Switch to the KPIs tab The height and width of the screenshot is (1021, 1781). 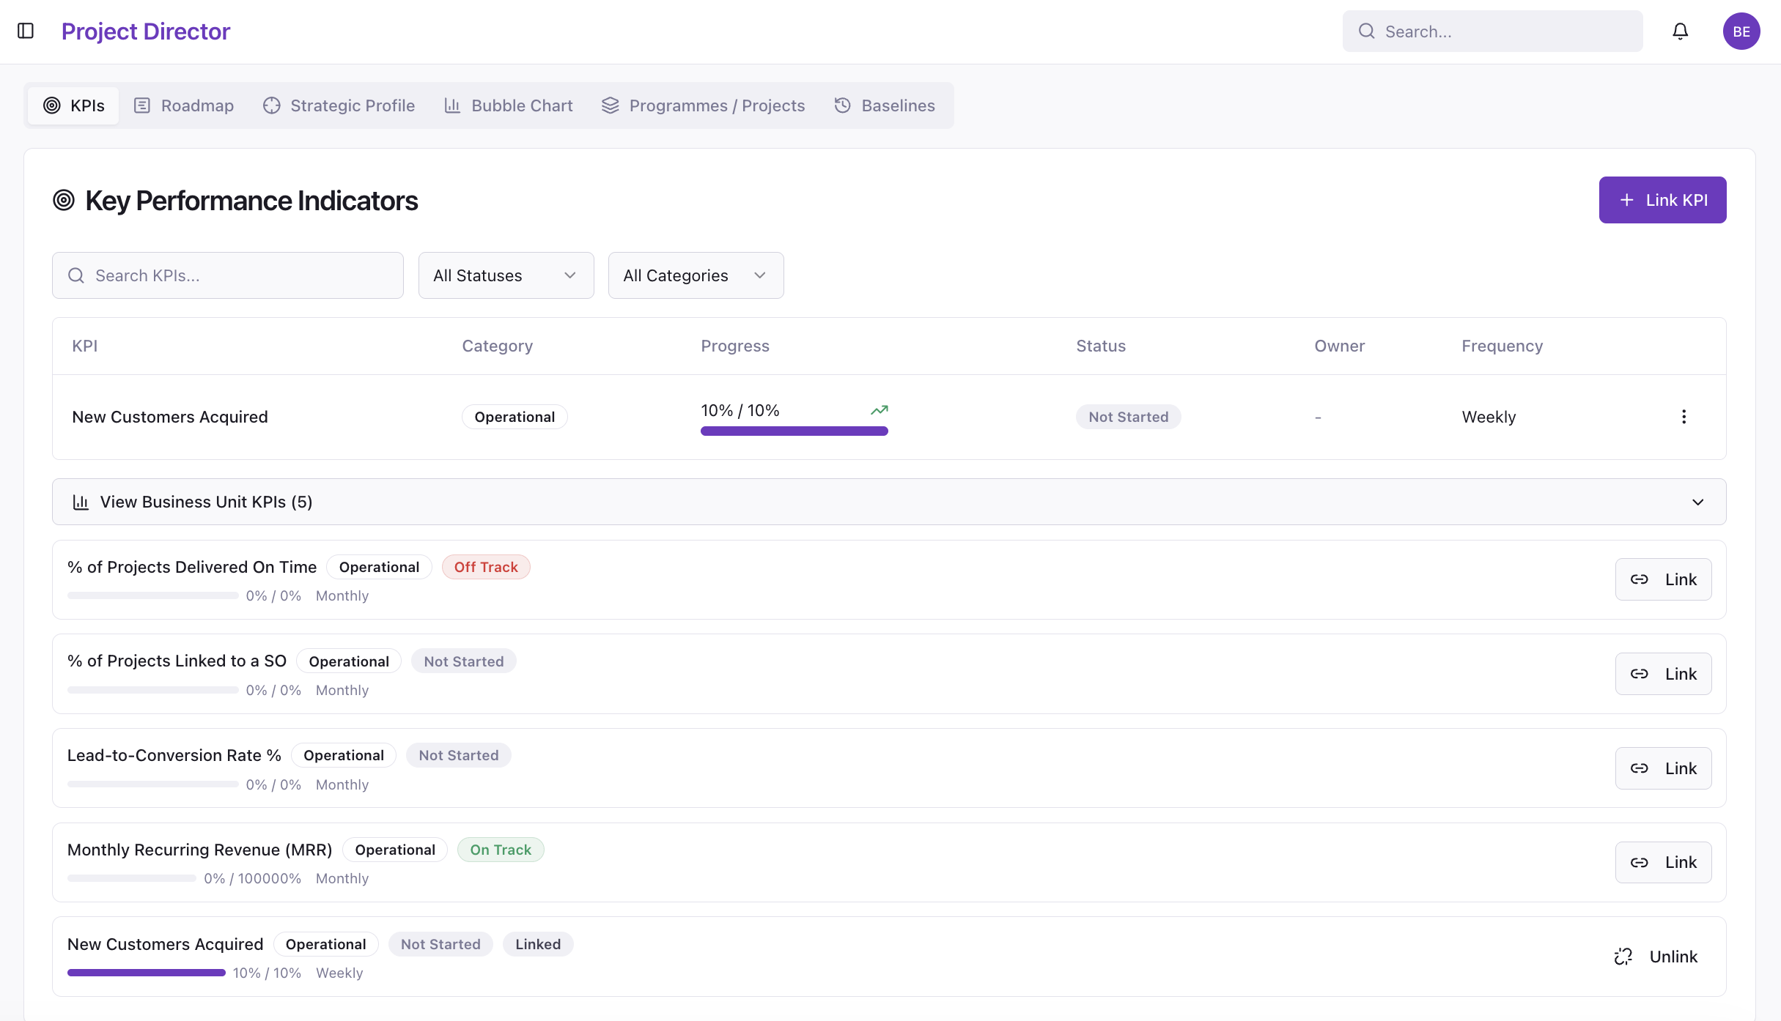[73, 105]
